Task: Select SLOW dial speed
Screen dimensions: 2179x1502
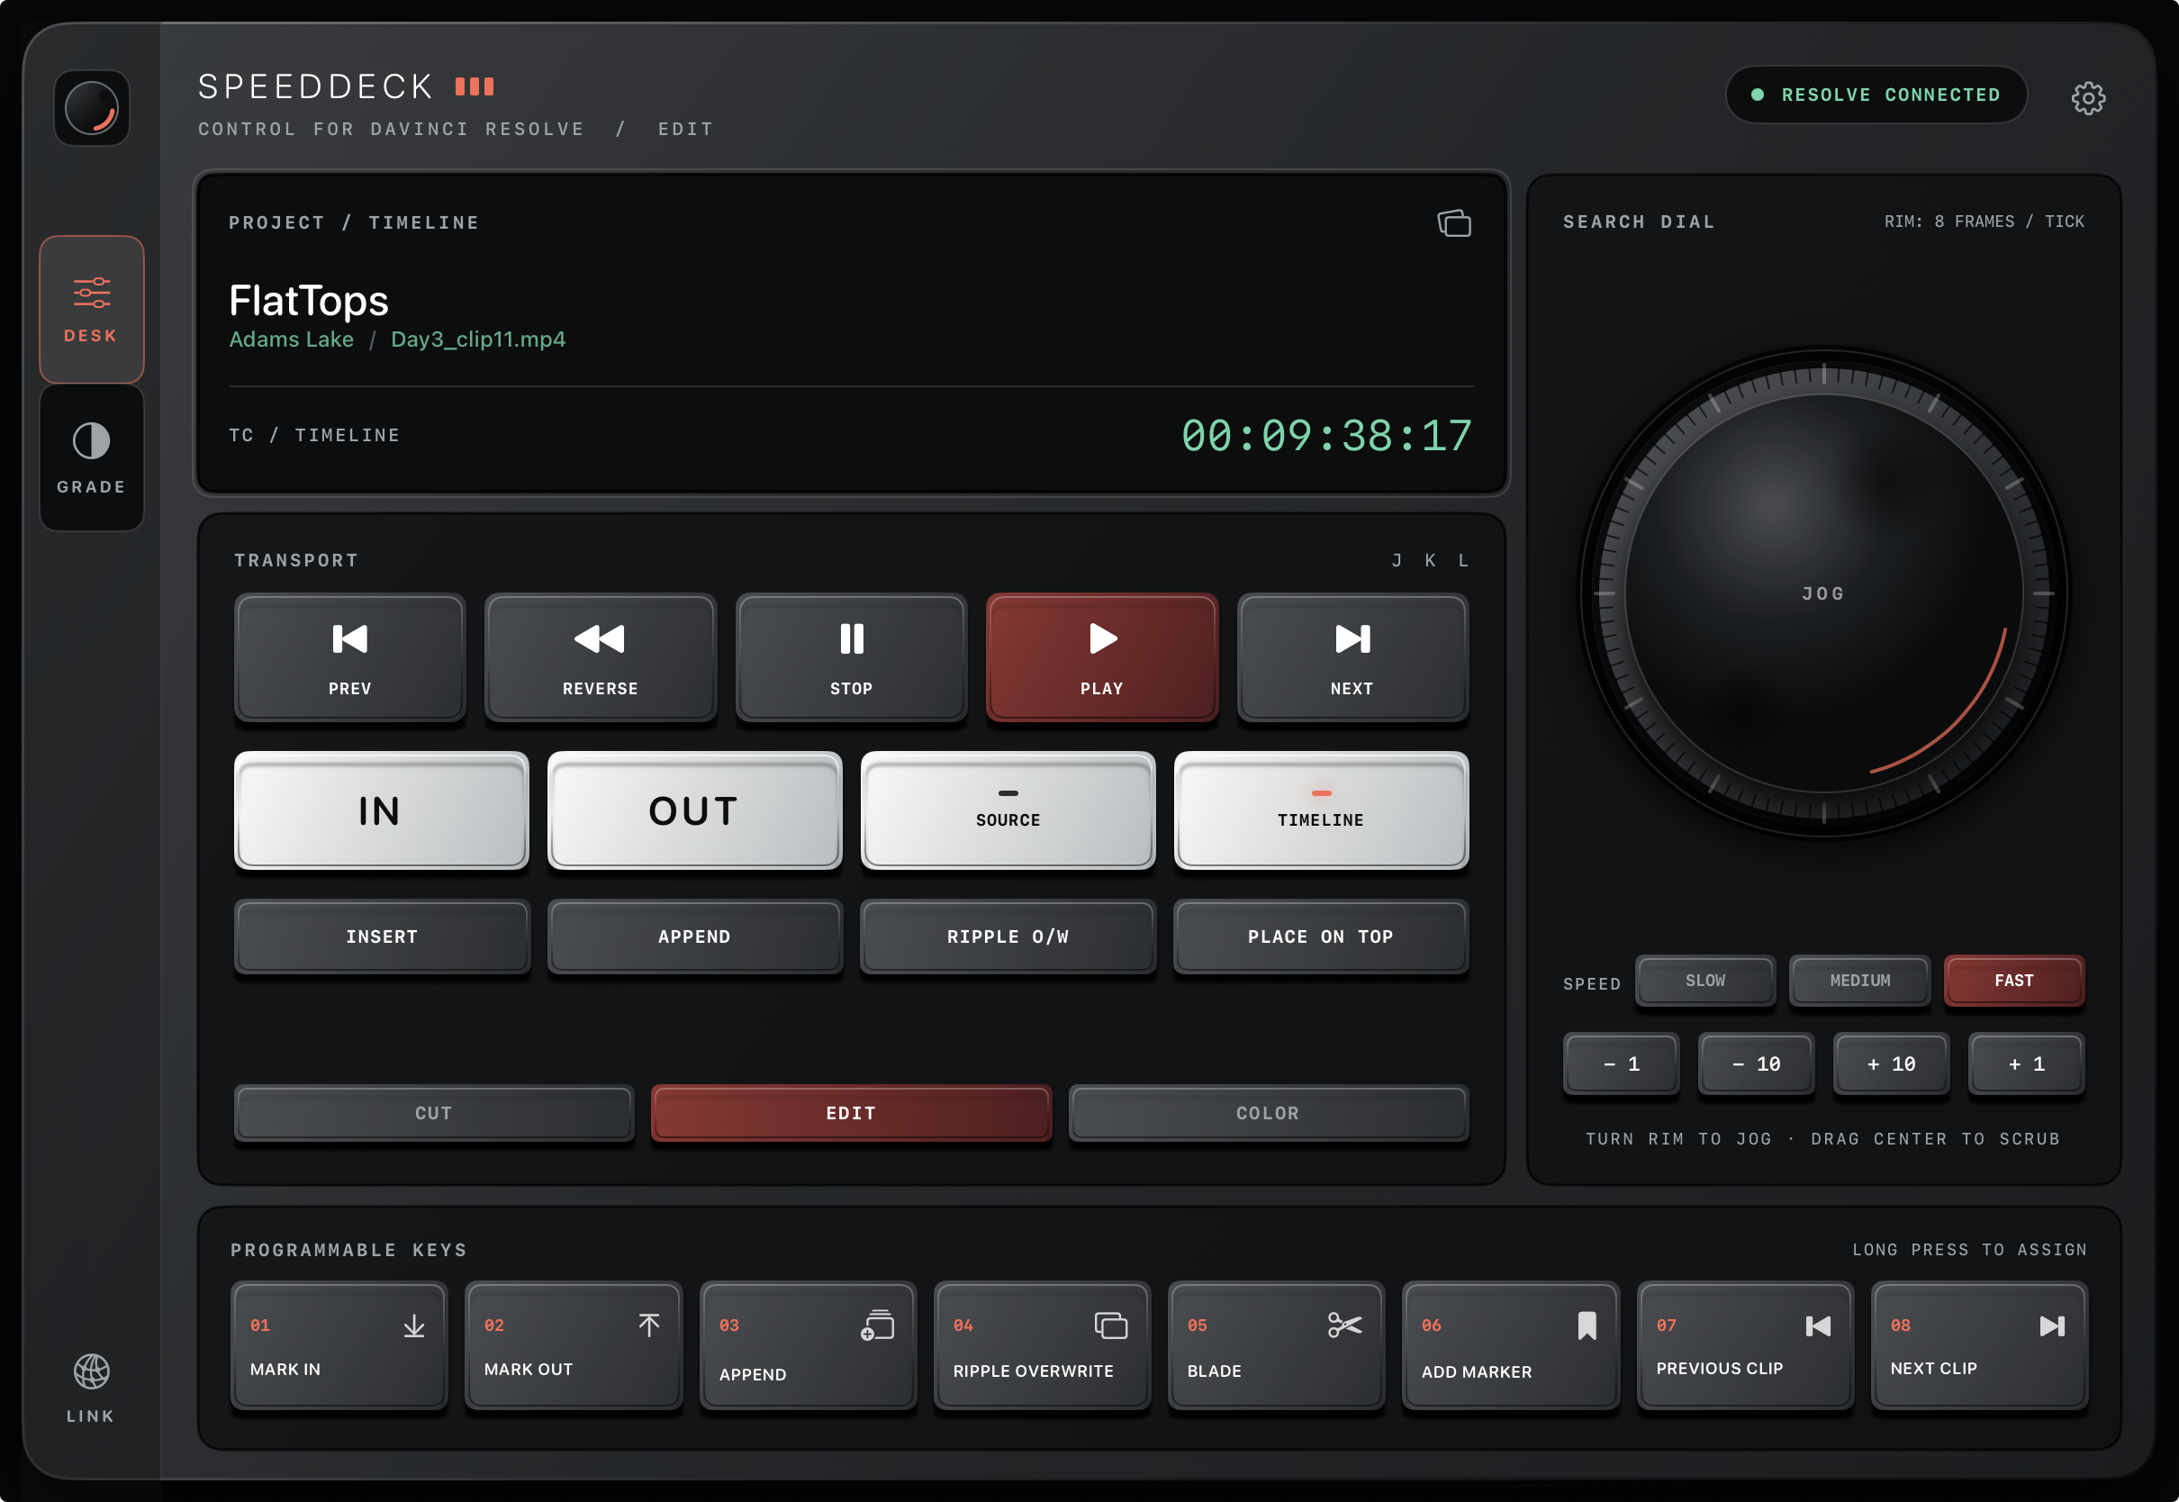Action: click(1704, 981)
